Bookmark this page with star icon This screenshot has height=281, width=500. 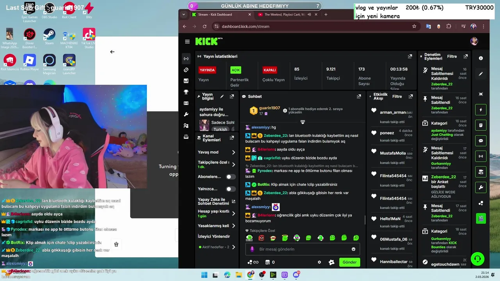(414, 26)
